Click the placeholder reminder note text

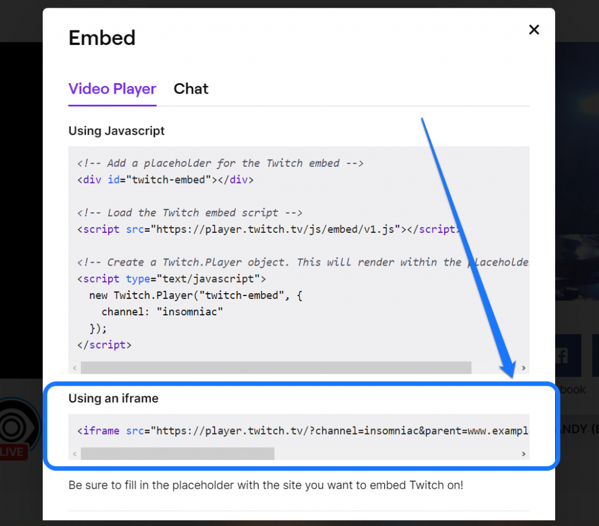pyautogui.click(x=266, y=485)
